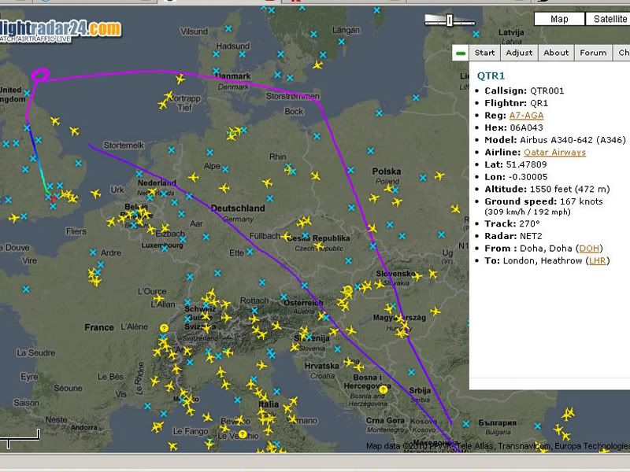
Task: Click the QTR1 flight heading
Action: (x=491, y=76)
